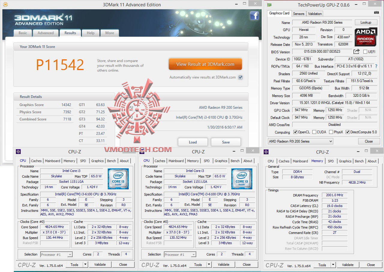Image resolution: width=384 pixels, height=272 pixels.
Task: Open the SPD tab in middle CPU-Z
Action: [207, 161]
